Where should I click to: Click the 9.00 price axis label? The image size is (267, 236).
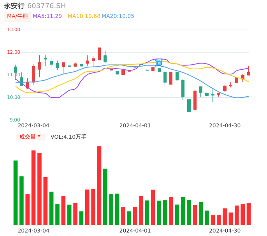15,120
